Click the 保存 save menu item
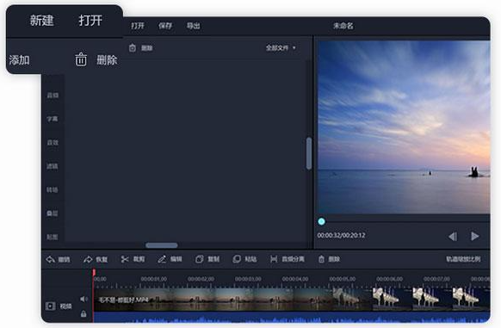This screenshot has height=328, width=501. 165,26
